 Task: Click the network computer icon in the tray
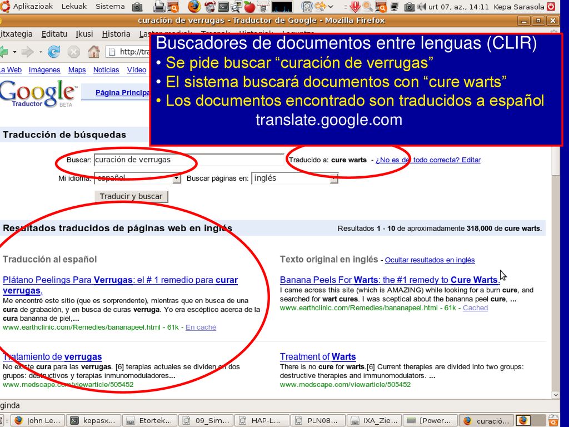click(x=395, y=7)
